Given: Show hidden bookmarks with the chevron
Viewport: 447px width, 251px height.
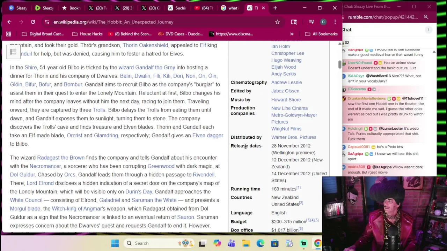Looking at the screenshot, I should pos(292,34).
